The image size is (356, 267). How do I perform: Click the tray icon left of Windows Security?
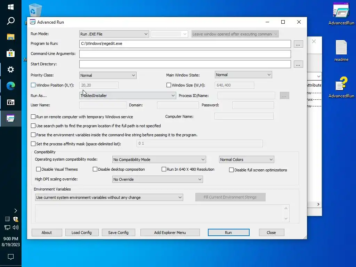point(7,219)
